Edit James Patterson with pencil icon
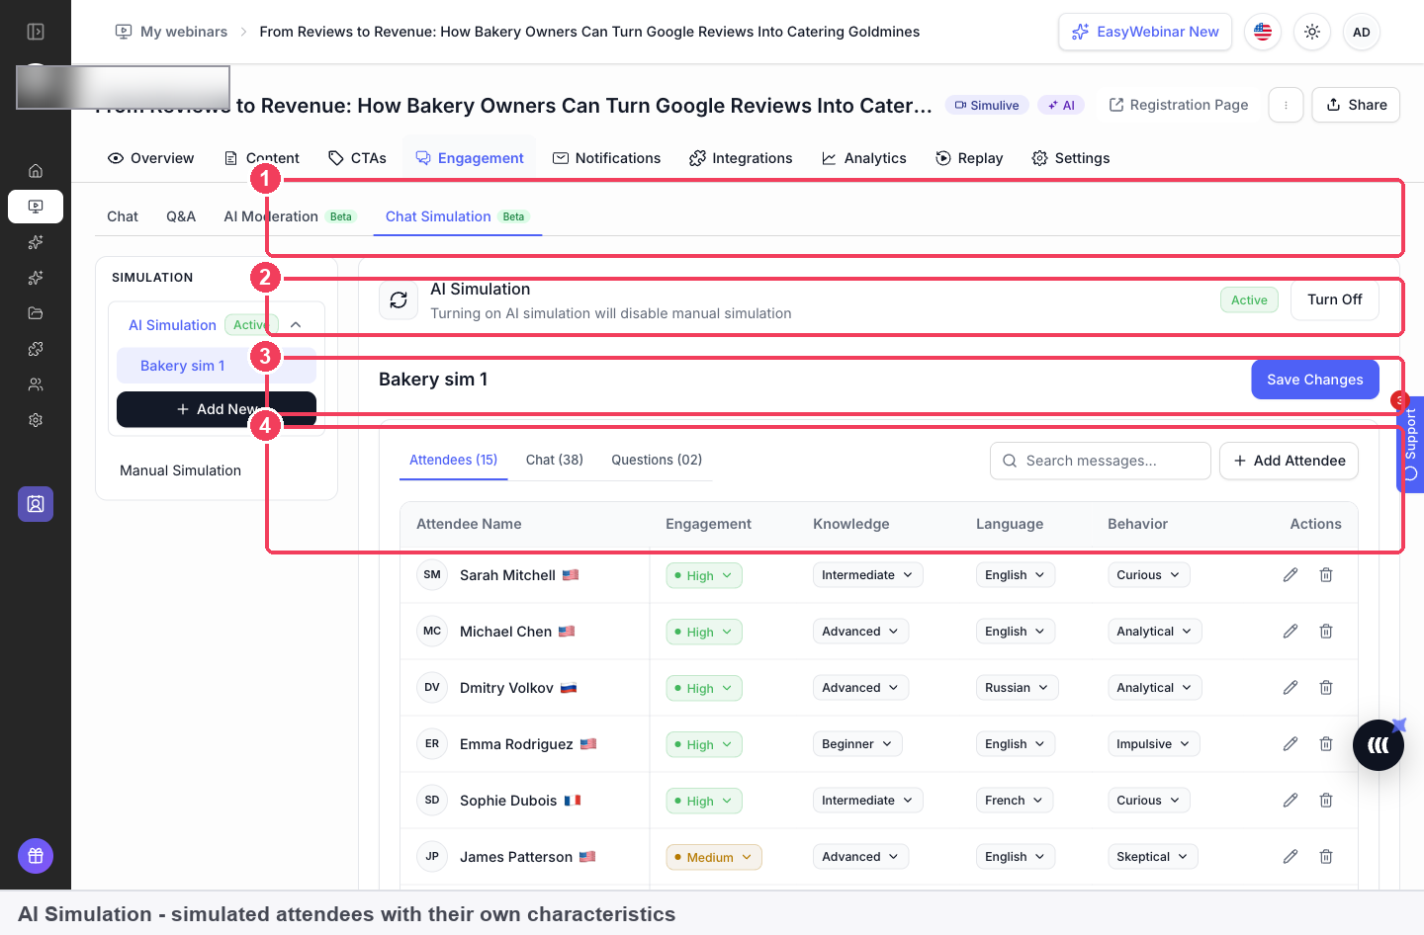The height and width of the screenshot is (935, 1424). click(1290, 857)
